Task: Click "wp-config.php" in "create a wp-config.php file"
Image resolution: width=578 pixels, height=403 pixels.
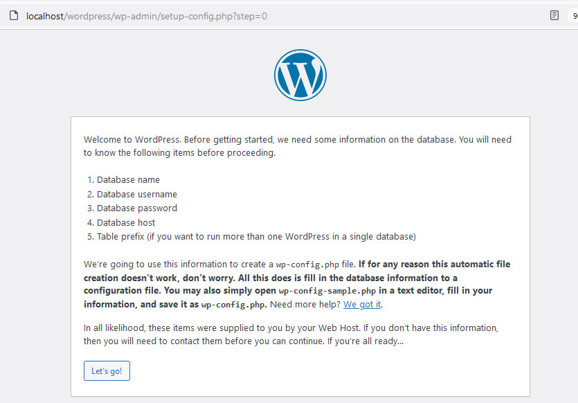Action: [307, 265]
